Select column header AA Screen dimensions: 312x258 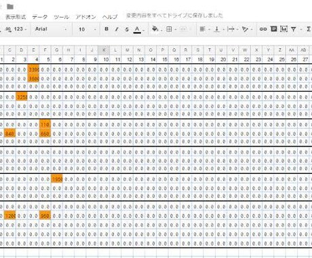(x=292, y=50)
